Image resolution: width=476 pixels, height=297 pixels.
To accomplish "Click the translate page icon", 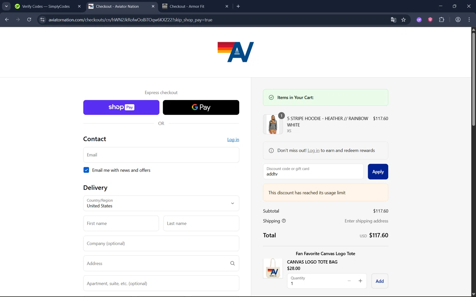I will click(393, 20).
